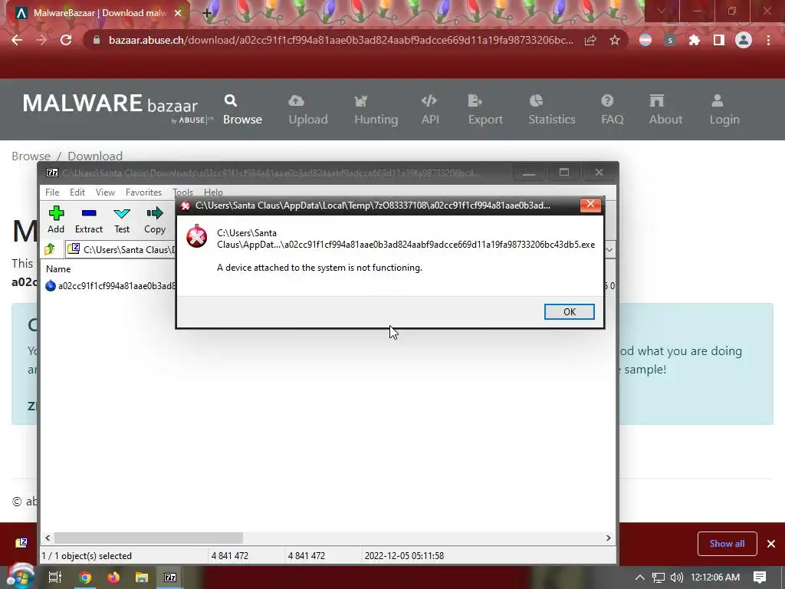The height and width of the screenshot is (589, 785).
Task: Open the Edit menu in 7-Zip
Action: point(77,192)
